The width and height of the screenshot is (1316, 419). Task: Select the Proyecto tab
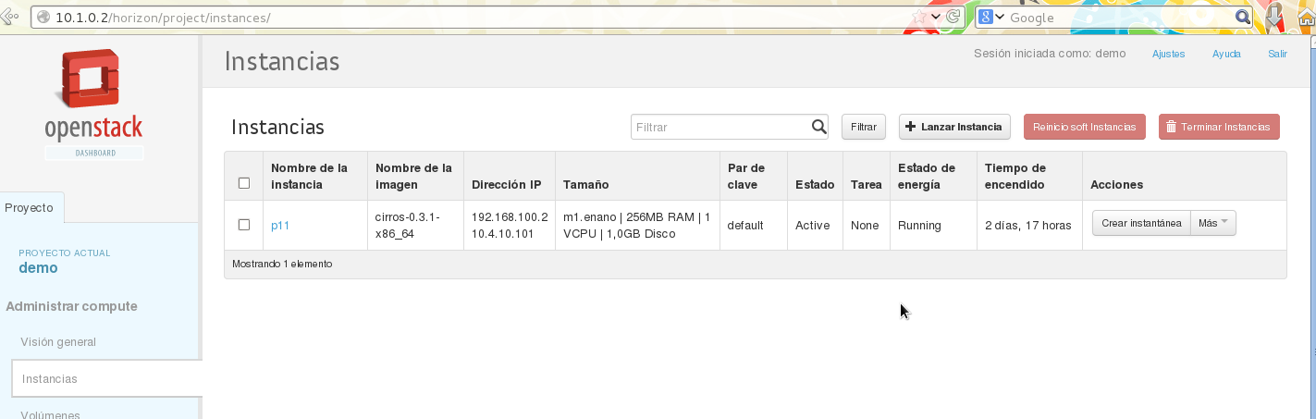pos(31,207)
